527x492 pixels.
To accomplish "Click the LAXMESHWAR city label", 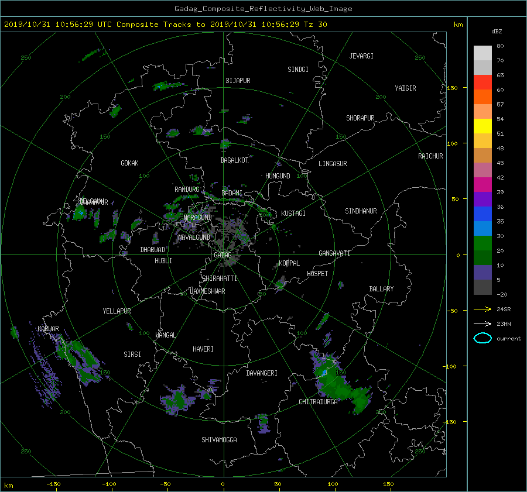I will (x=207, y=291).
